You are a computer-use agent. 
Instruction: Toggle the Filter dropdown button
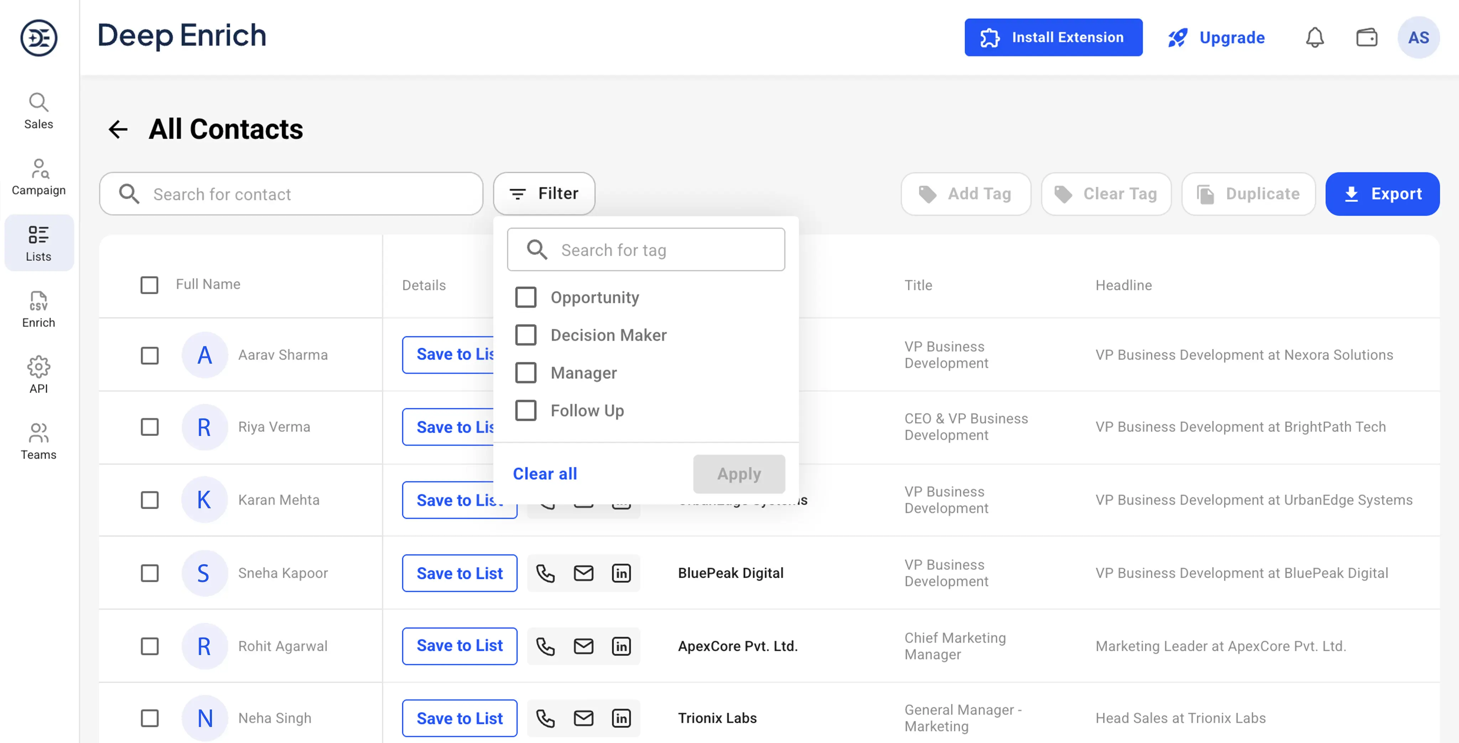click(x=544, y=194)
